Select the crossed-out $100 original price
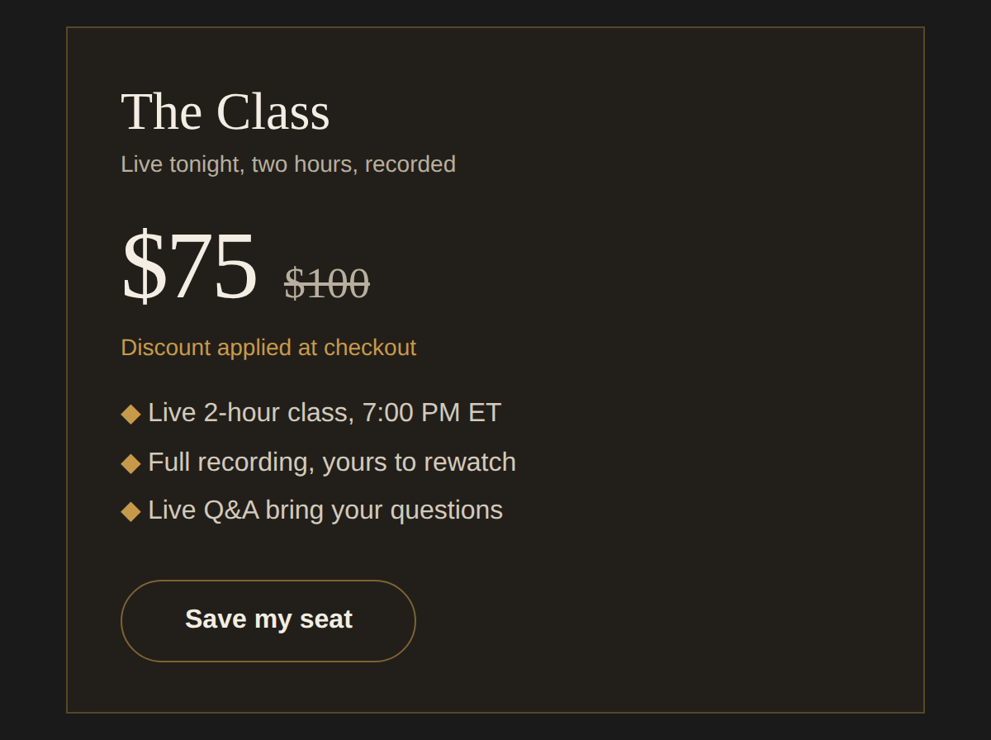This screenshot has width=991, height=740. (x=327, y=283)
